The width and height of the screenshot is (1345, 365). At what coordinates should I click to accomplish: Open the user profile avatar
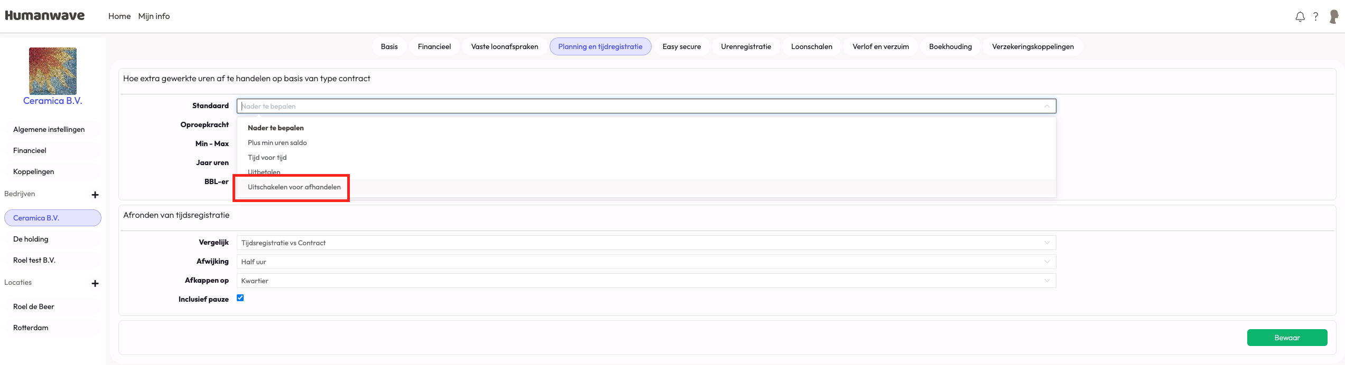1333,17
